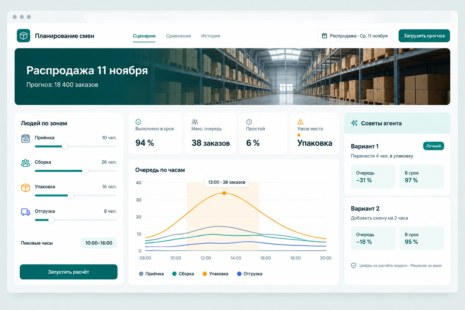This screenshot has height=310, width=465.
Task: Click the sparkle icon beside Советы агента
Action: click(354, 123)
